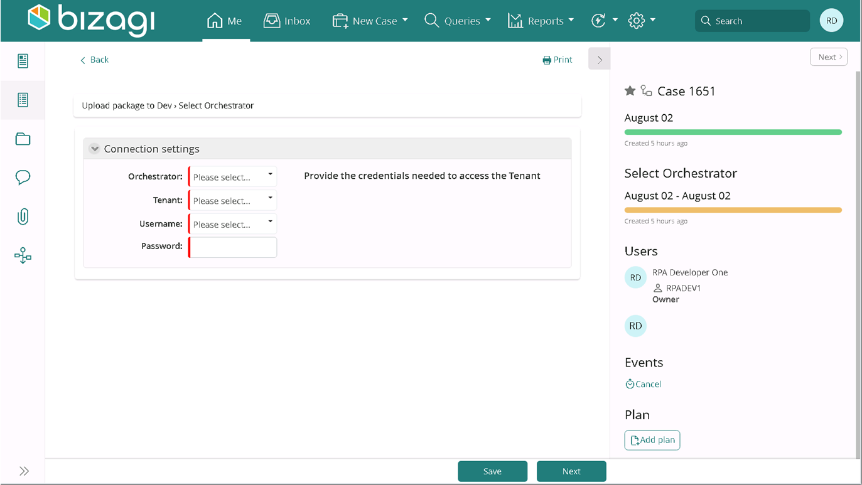Click the summary form icon at top of sidebar

23,61
